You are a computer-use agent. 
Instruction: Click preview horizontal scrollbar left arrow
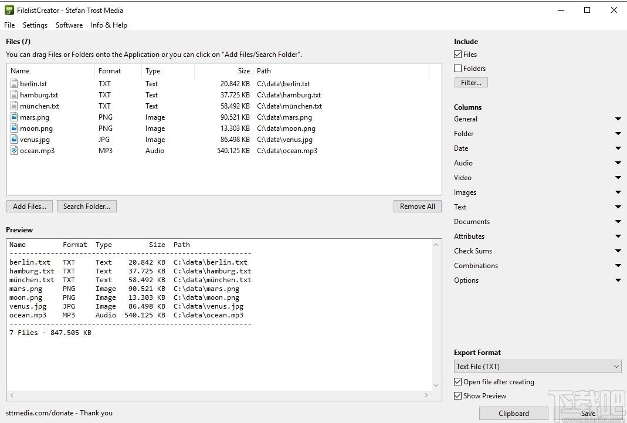pyautogui.click(x=12, y=395)
